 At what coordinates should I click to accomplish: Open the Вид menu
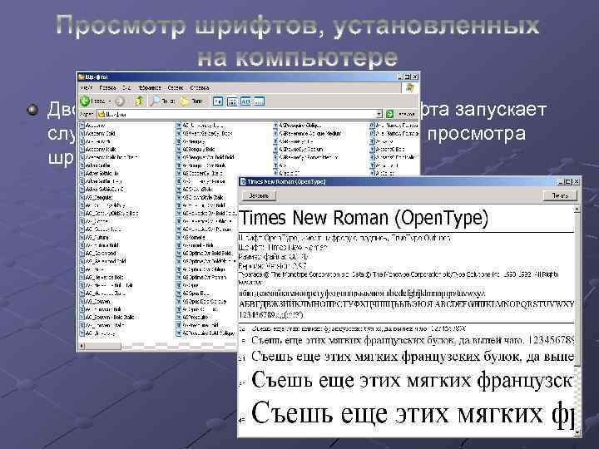pyautogui.click(x=126, y=88)
